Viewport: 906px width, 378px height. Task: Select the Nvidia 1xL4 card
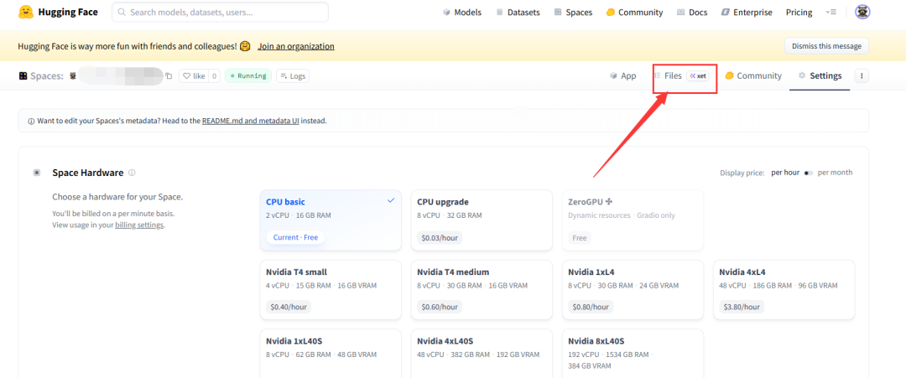(x=633, y=290)
